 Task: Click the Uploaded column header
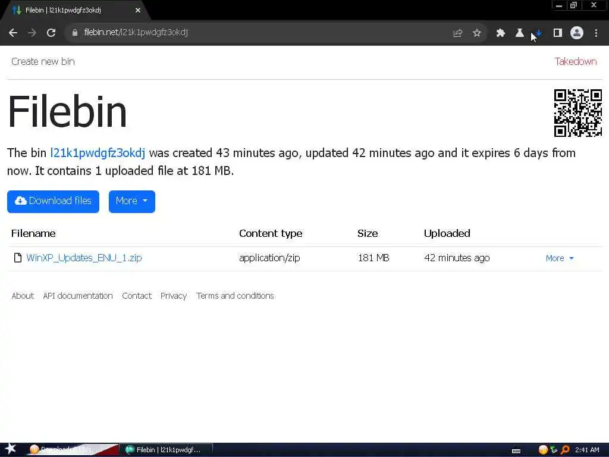click(x=447, y=233)
